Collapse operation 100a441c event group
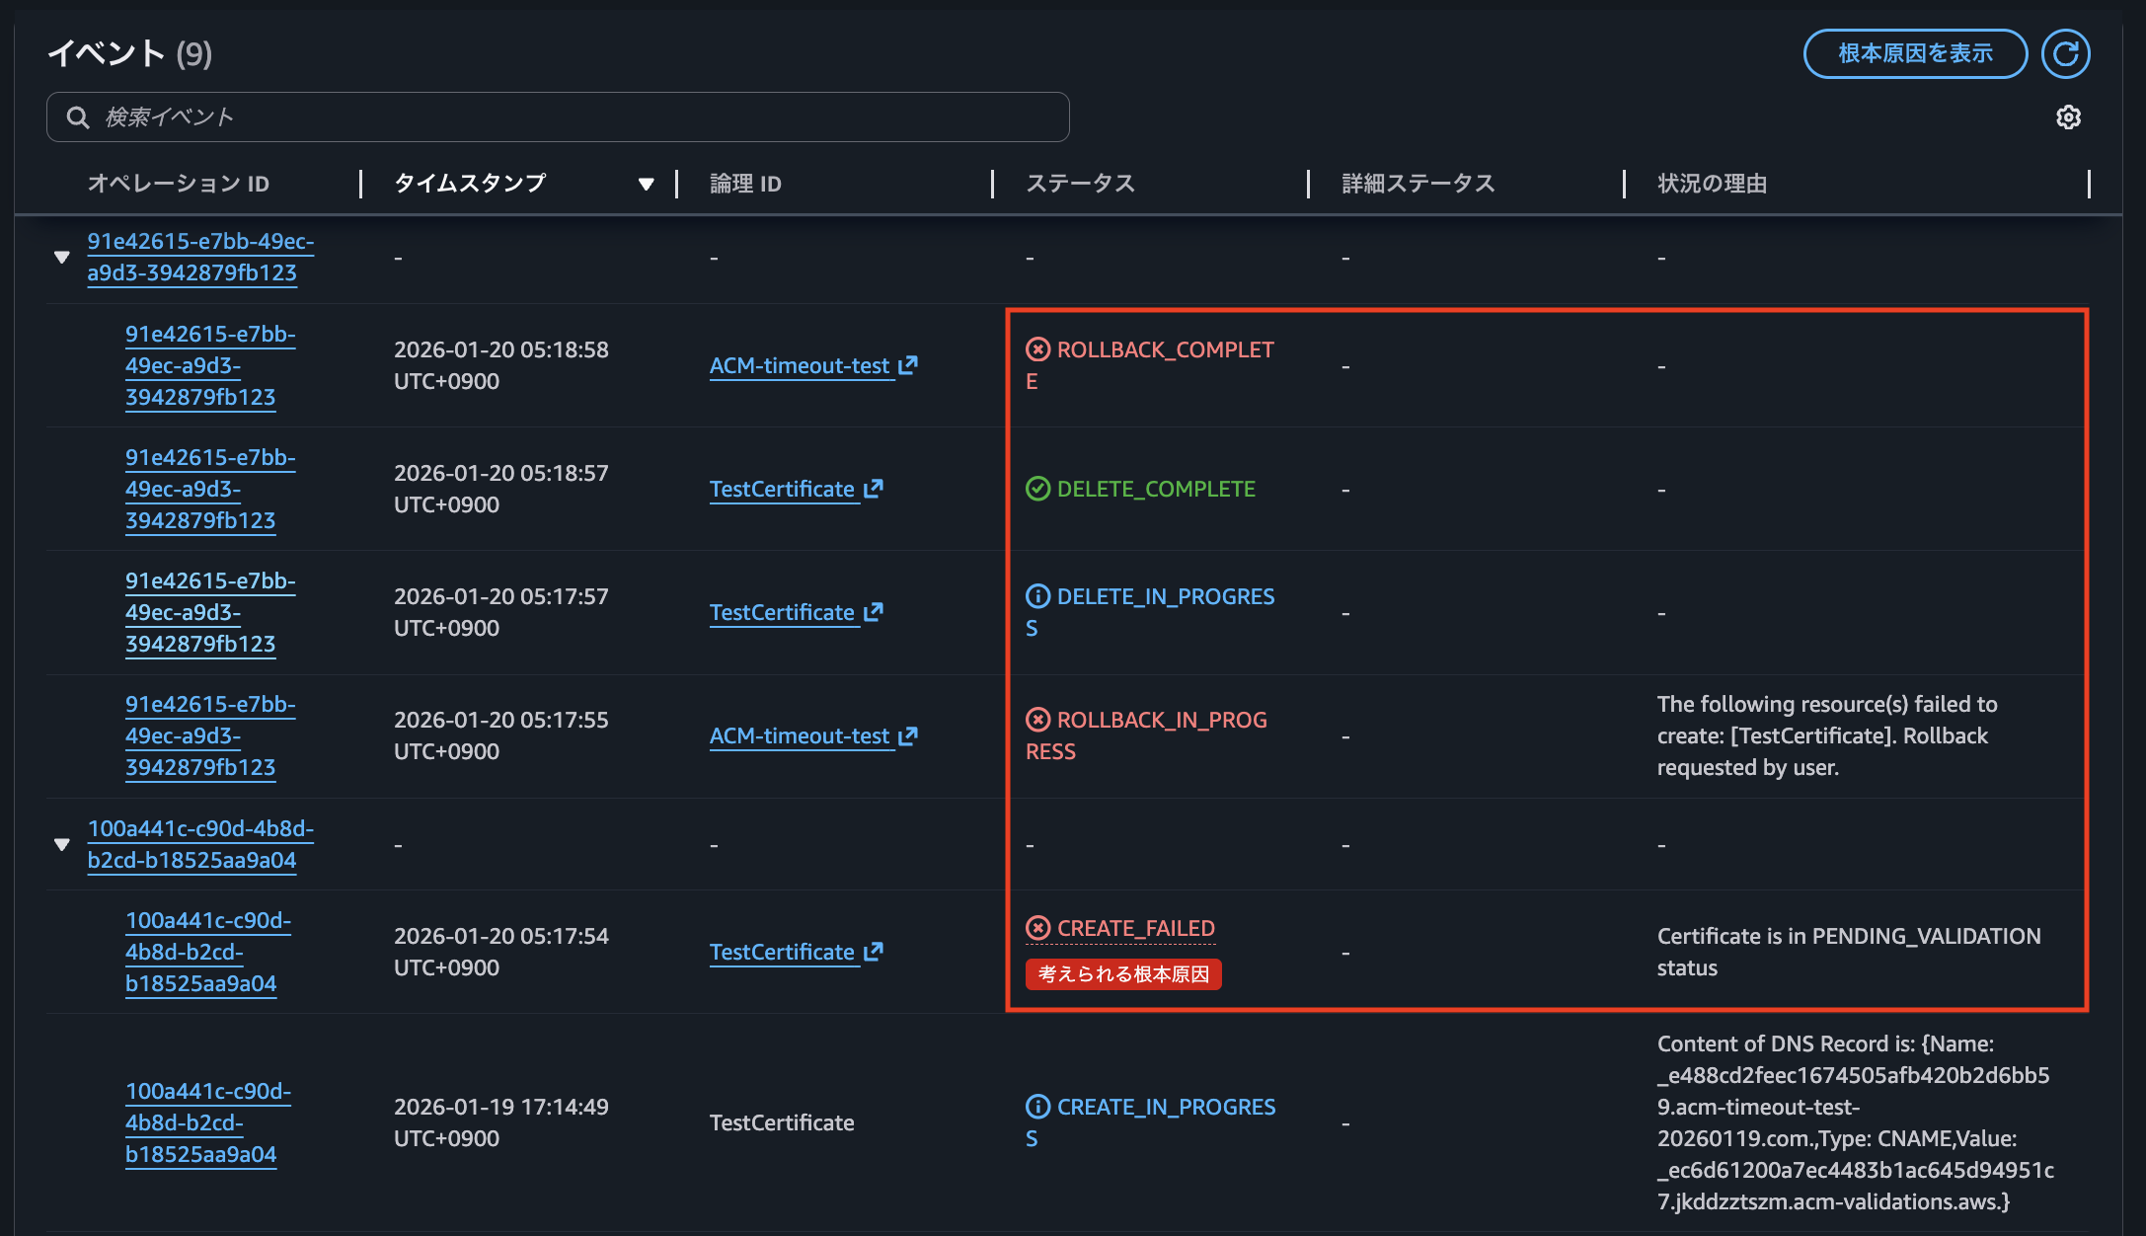2146x1236 pixels. coord(61,845)
